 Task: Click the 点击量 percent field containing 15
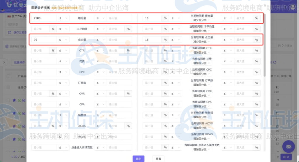pos(152,40)
